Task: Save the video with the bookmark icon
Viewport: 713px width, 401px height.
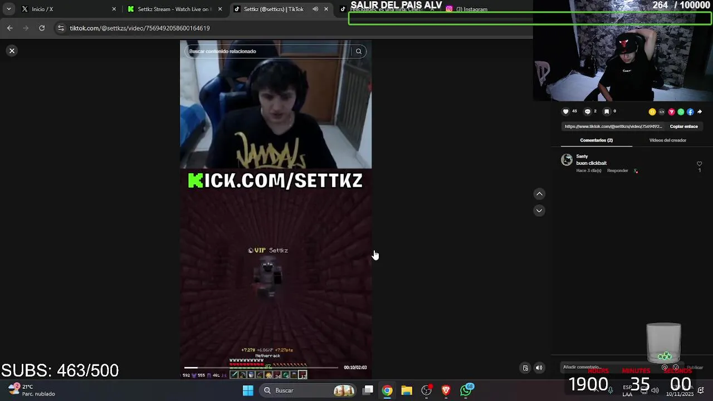Action: [x=607, y=111]
